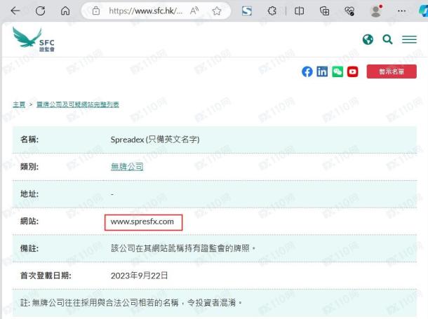The height and width of the screenshot is (319, 428).
Task: Visit the SFC YouTube channel
Action: pyautogui.click(x=352, y=72)
